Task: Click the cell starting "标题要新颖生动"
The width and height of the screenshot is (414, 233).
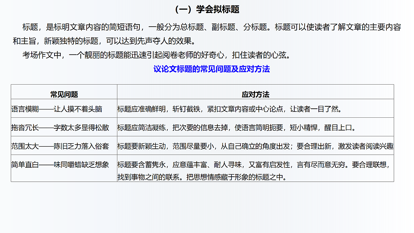Action: (x=255, y=146)
